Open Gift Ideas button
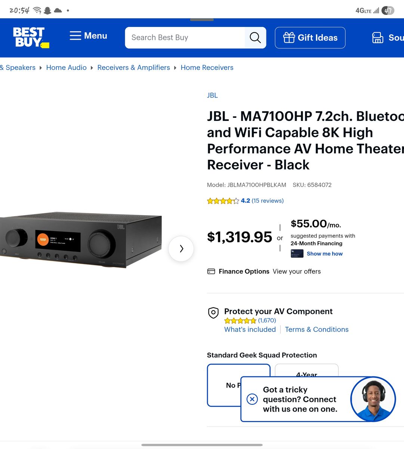 click(310, 37)
